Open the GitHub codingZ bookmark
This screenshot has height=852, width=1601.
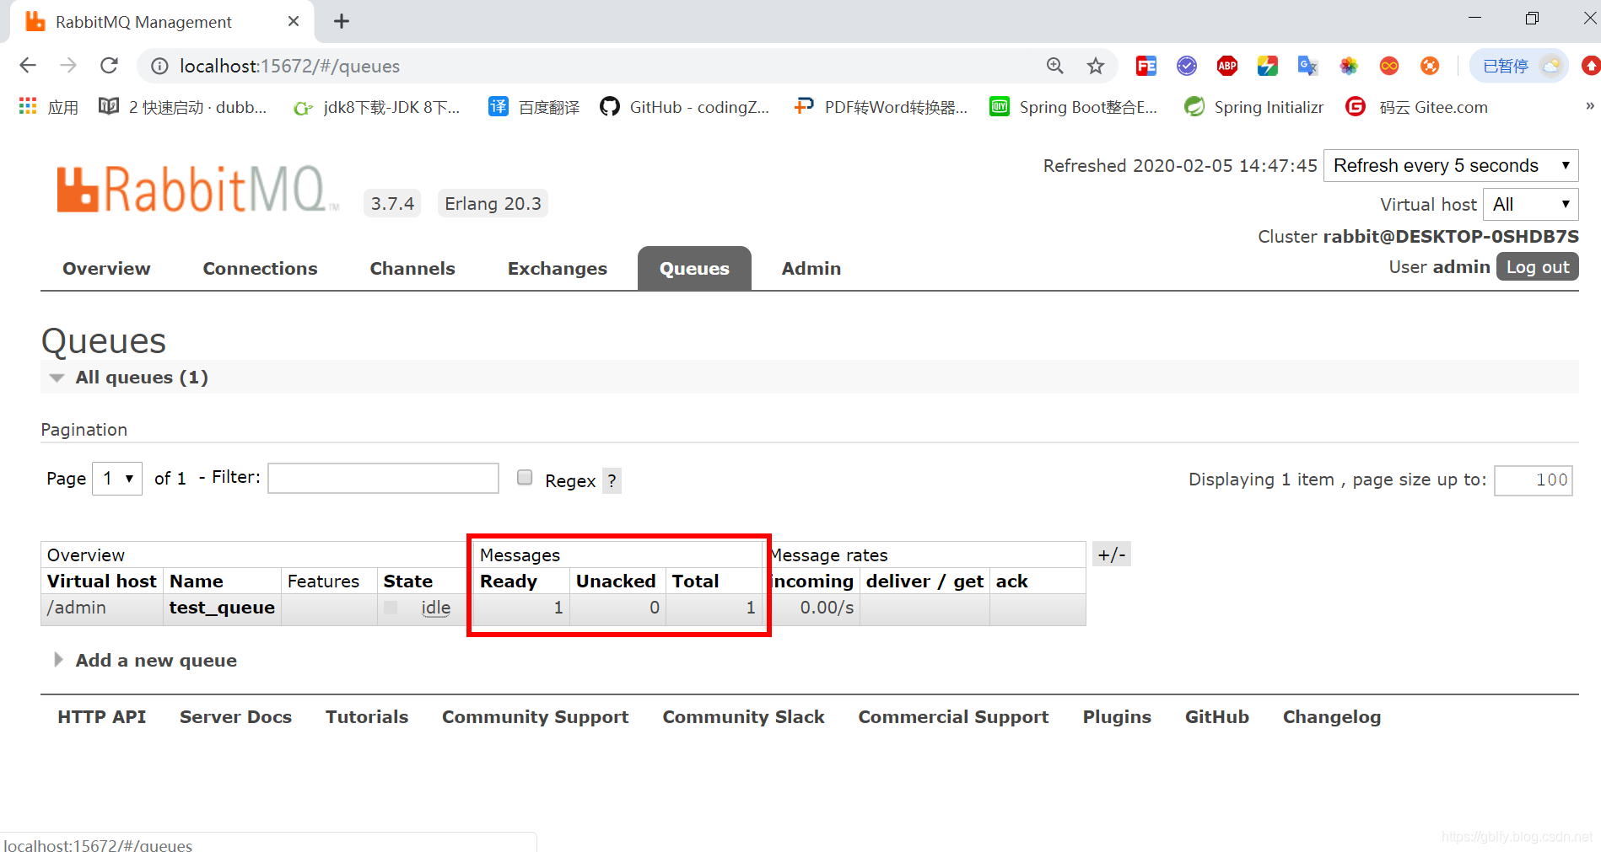(x=684, y=107)
